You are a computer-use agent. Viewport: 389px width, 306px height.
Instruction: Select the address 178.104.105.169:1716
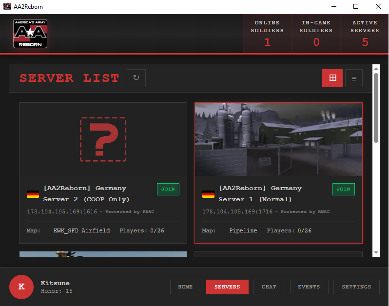[237, 211]
